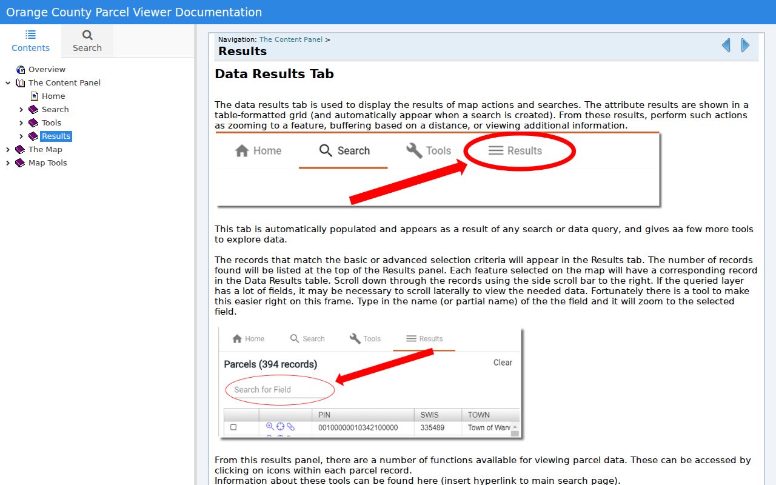Follow The Content Panel breadcrumb link

coord(291,39)
